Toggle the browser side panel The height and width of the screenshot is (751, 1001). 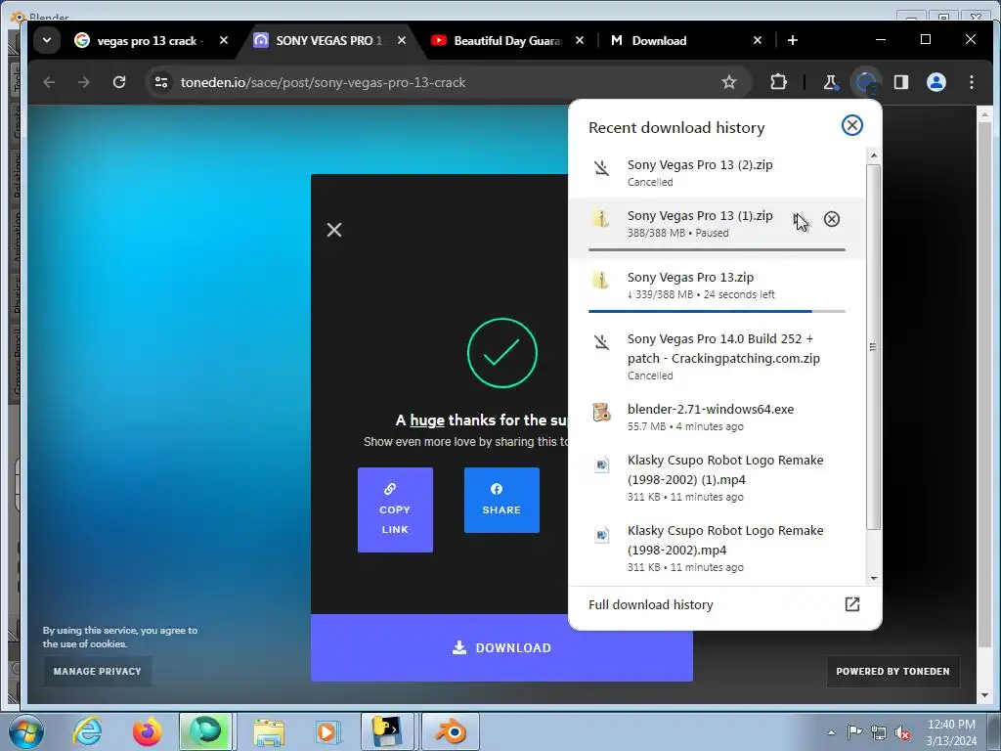[x=900, y=82]
